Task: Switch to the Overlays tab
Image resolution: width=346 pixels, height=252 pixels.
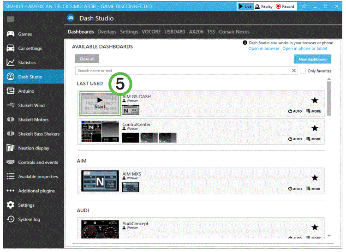Action: pos(107,32)
